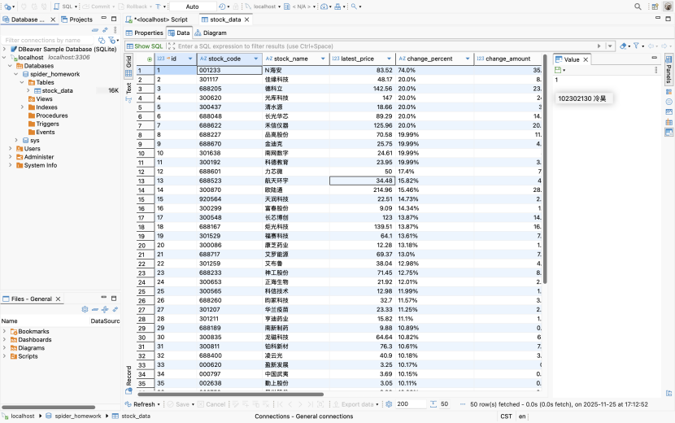Apply filter with the play arrow icon
Image resolution: width=675 pixels, height=423 pixels.
coord(599,46)
